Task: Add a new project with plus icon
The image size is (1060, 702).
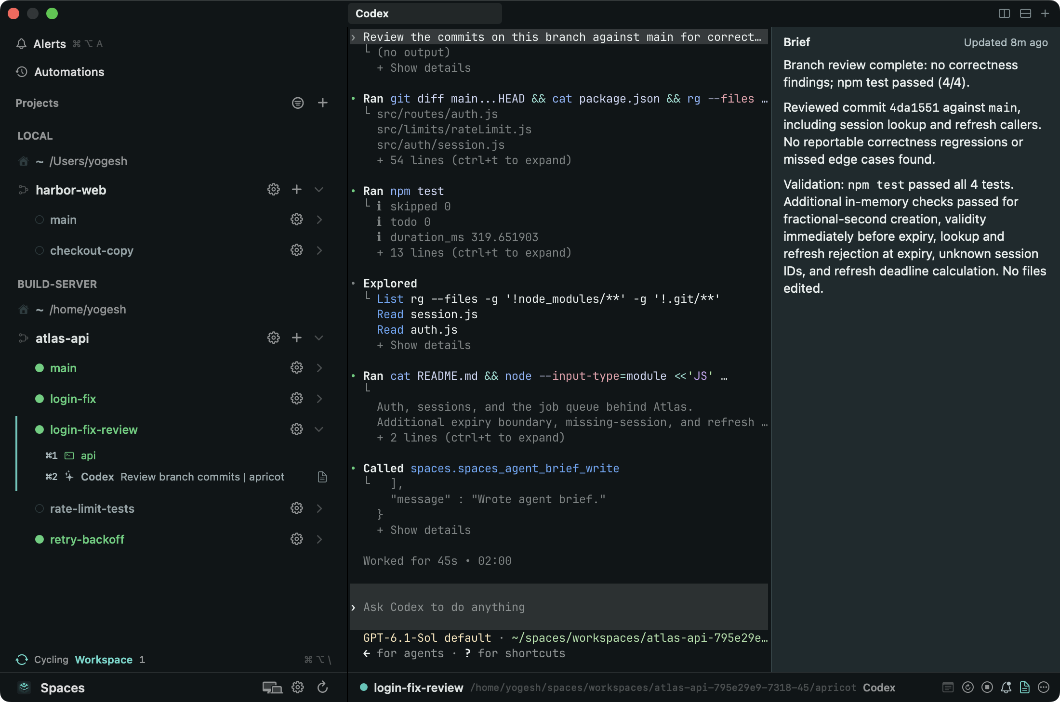Action: click(323, 103)
